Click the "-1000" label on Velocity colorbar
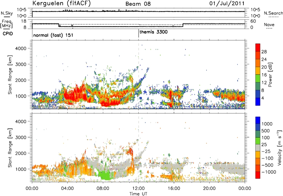This screenshot has width=283, height=196. pyautogui.click(x=268, y=172)
